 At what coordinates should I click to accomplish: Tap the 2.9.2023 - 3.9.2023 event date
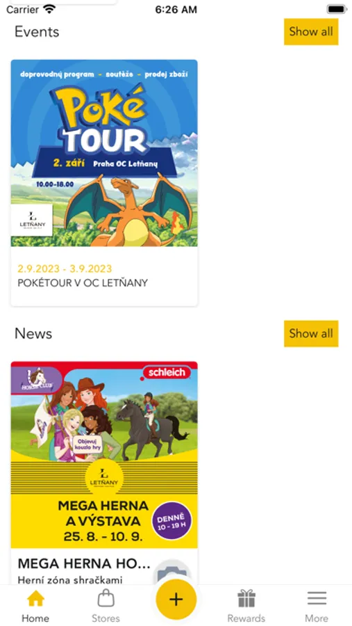(65, 268)
